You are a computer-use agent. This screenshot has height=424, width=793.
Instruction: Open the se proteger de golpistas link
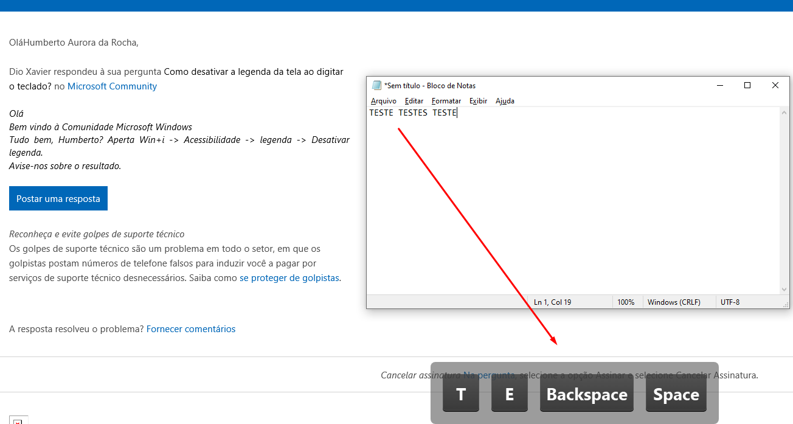click(x=289, y=278)
